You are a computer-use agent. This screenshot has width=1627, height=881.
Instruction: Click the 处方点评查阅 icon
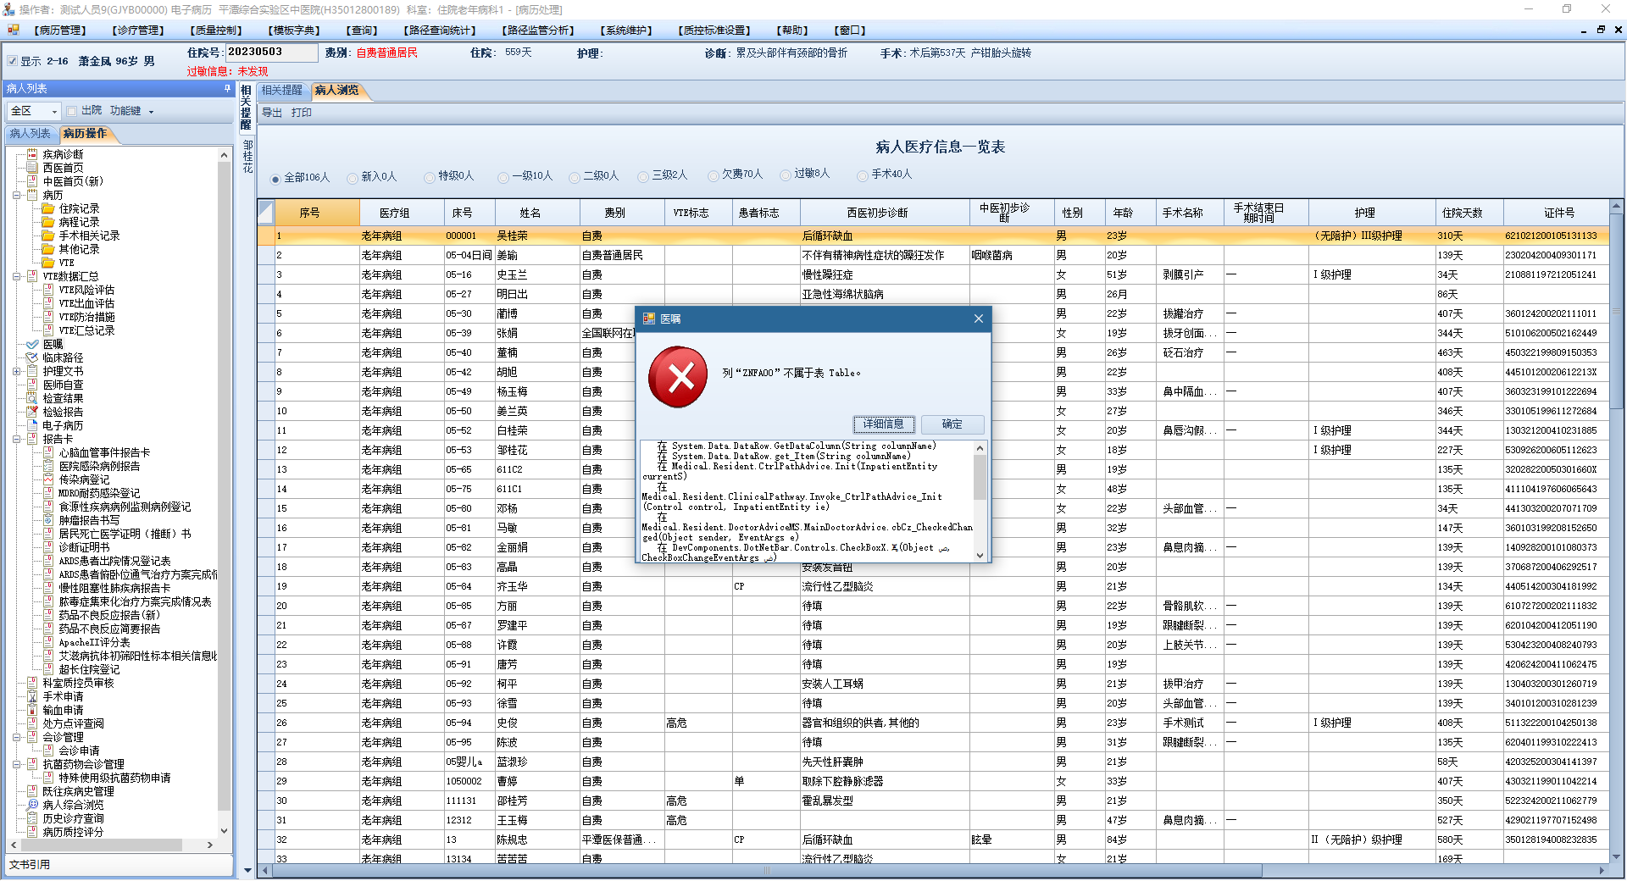(32, 723)
